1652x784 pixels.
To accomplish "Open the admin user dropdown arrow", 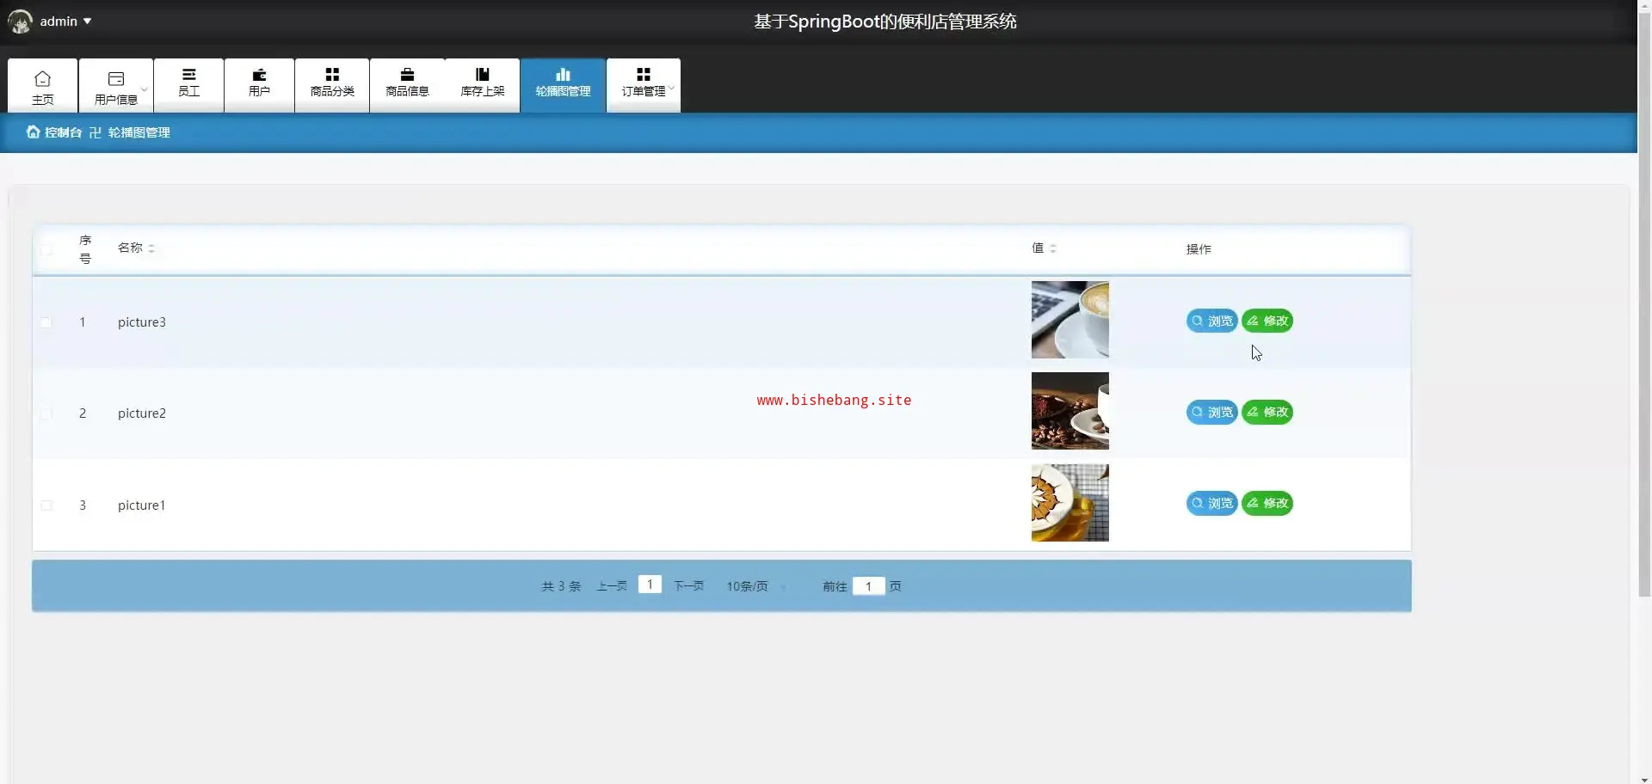I will 88,21.
